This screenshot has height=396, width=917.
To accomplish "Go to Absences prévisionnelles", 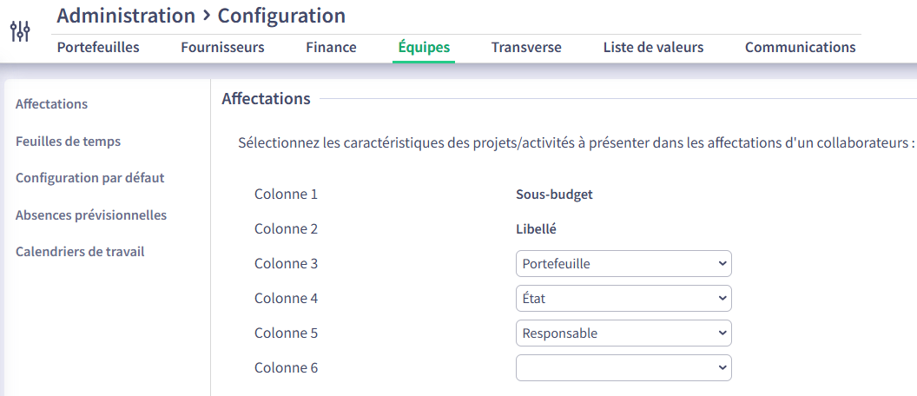I will (91, 215).
